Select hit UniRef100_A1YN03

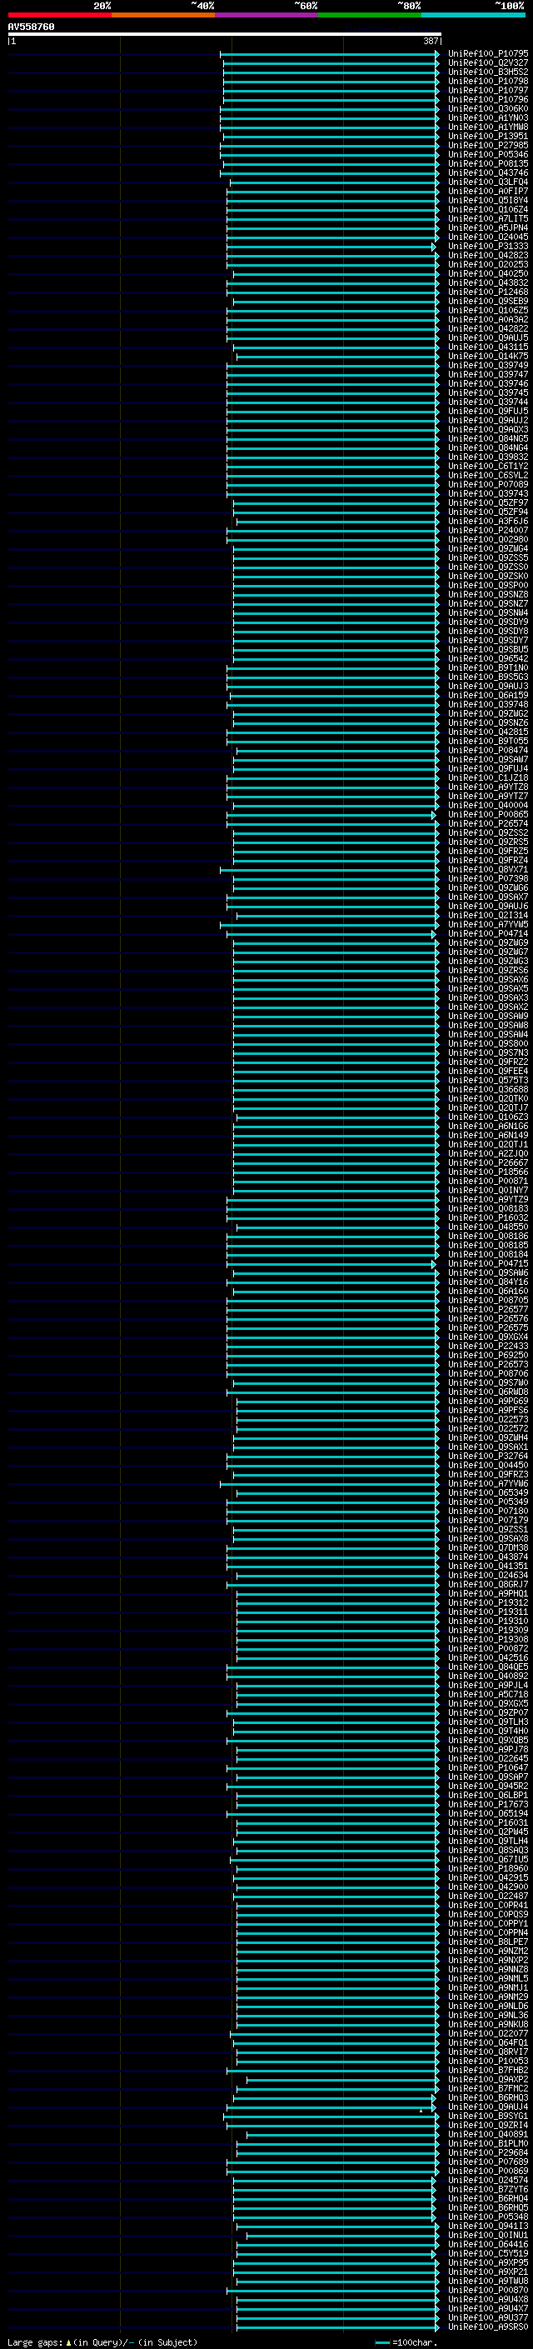[488, 117]
